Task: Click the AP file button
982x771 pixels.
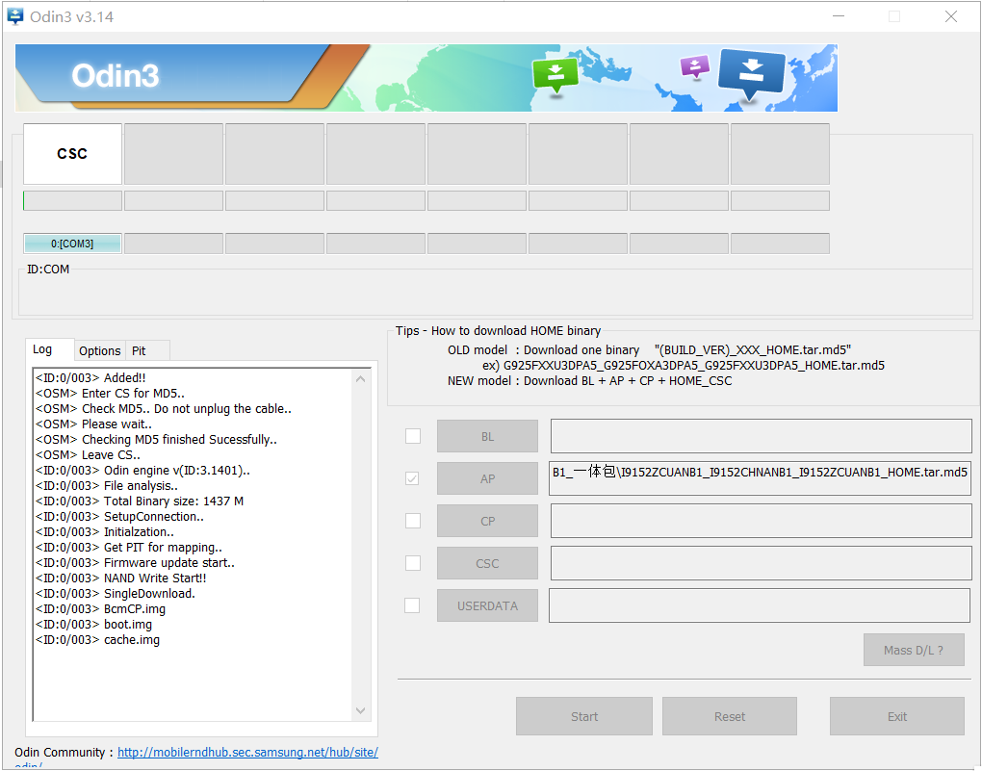Action: click(487, 478)
